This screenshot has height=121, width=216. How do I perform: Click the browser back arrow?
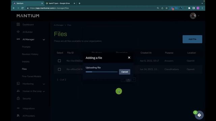tap(14, 8)
